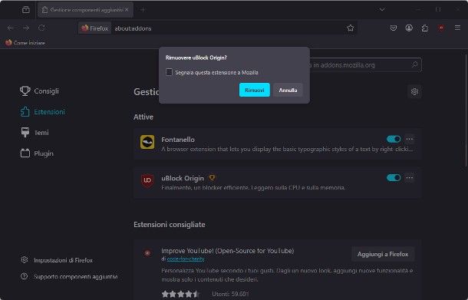
Task: Click the vertical page scrollbar
Action: point(466,110)
